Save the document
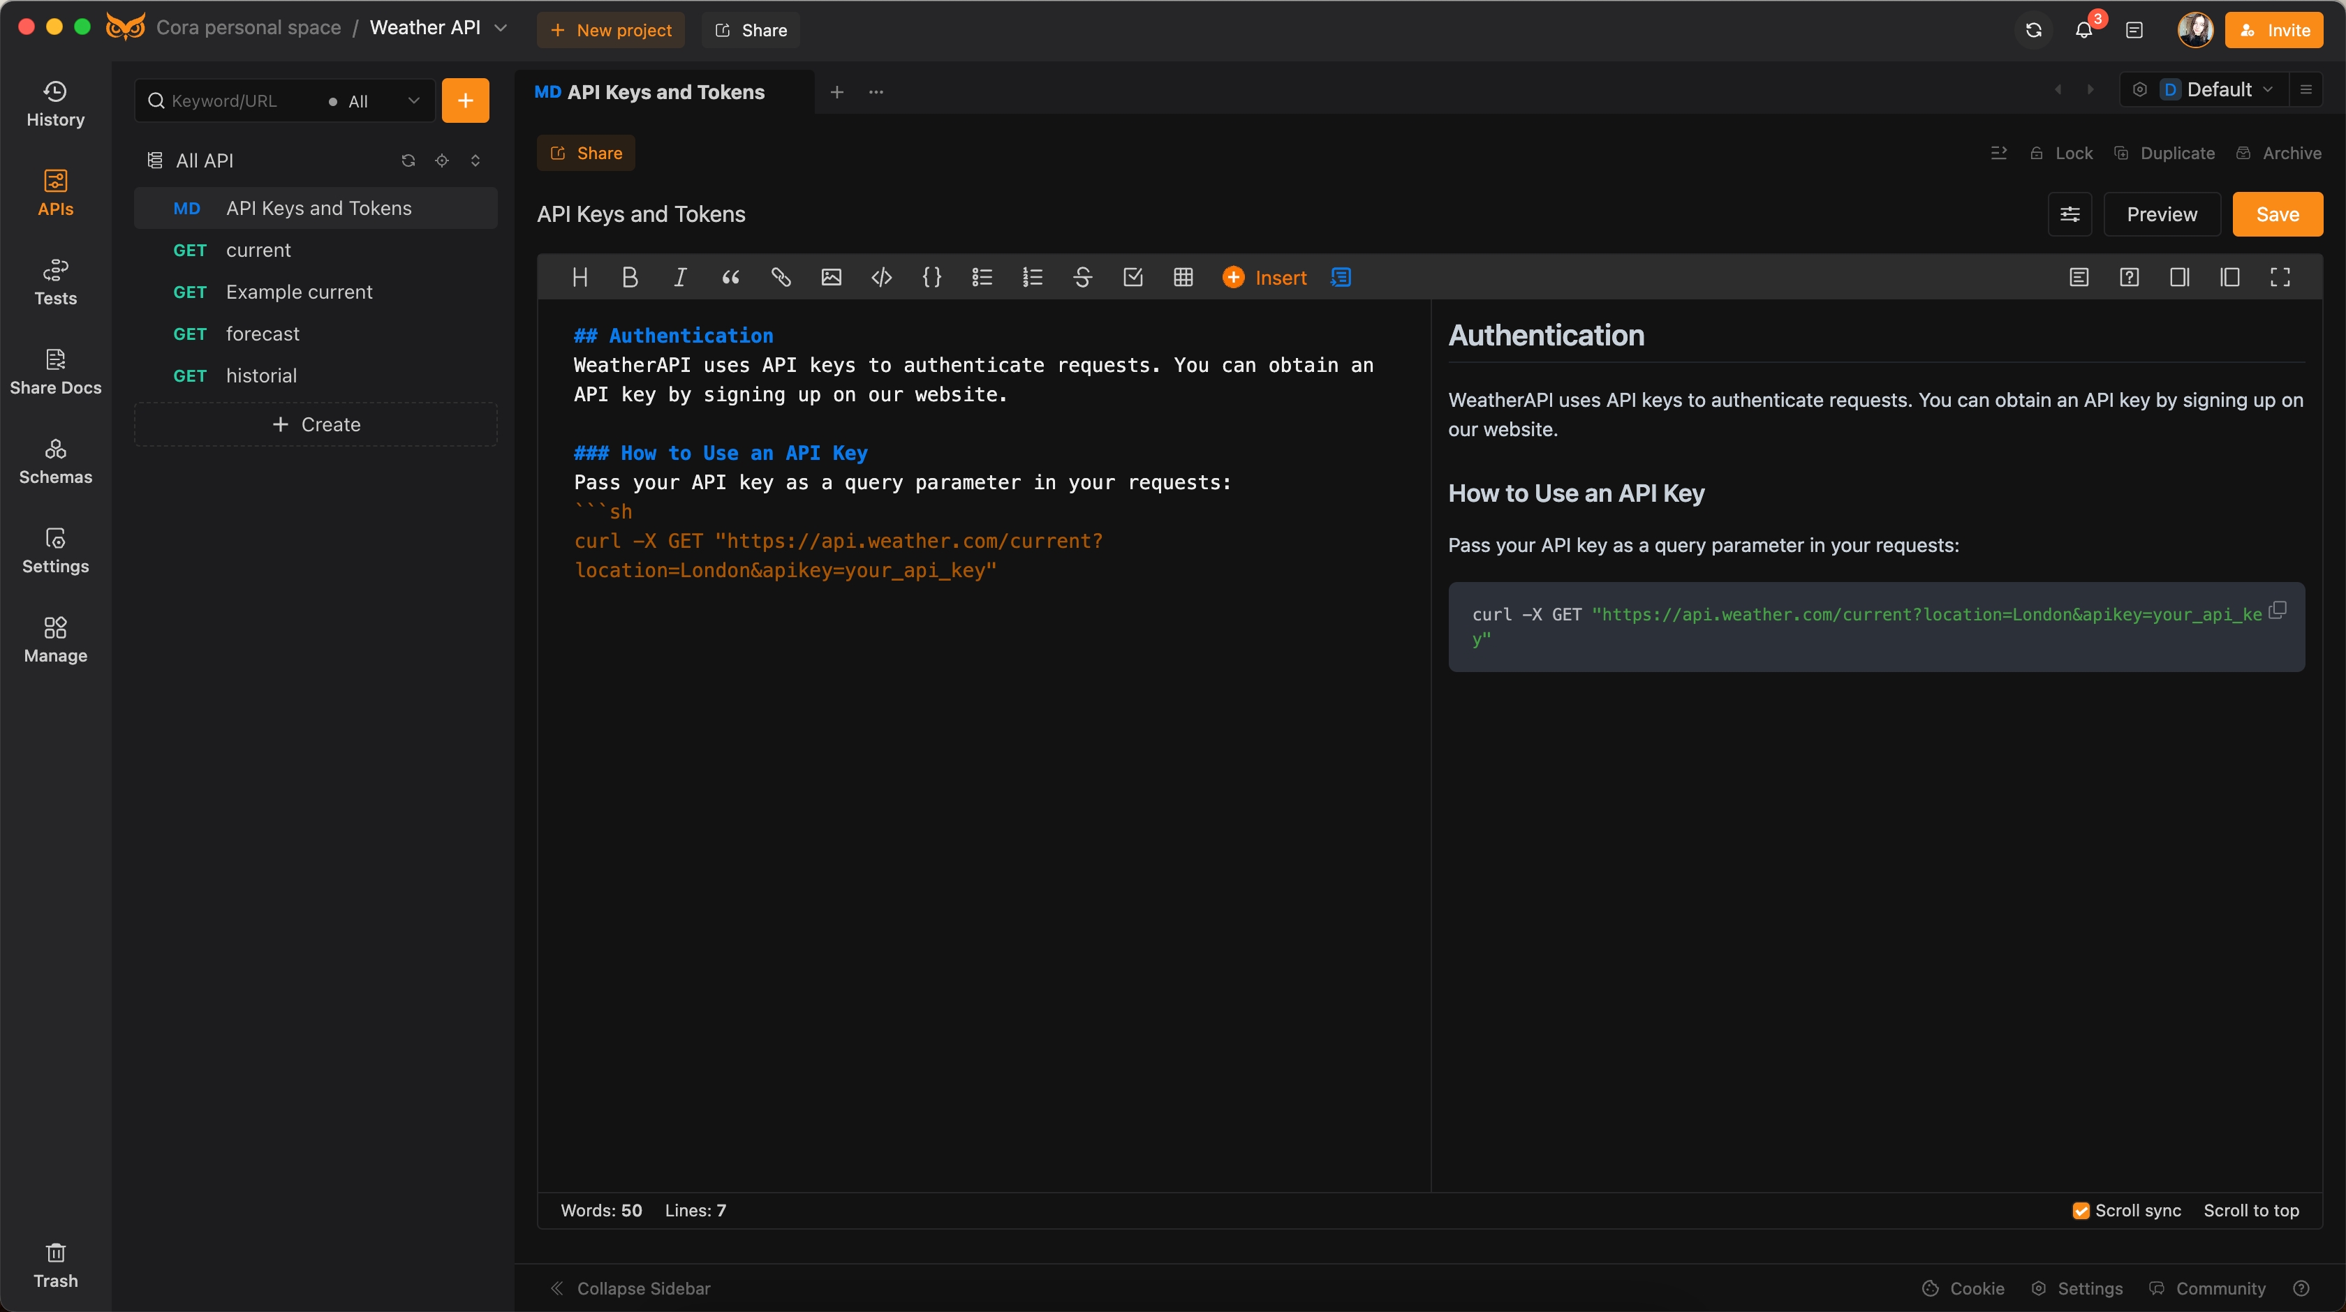This screenshot has height=1312, width=2346. click(2278, 214)
